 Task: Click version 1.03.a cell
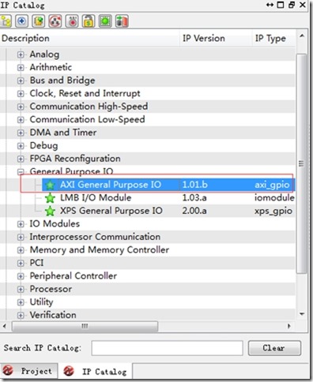point(194,198)
